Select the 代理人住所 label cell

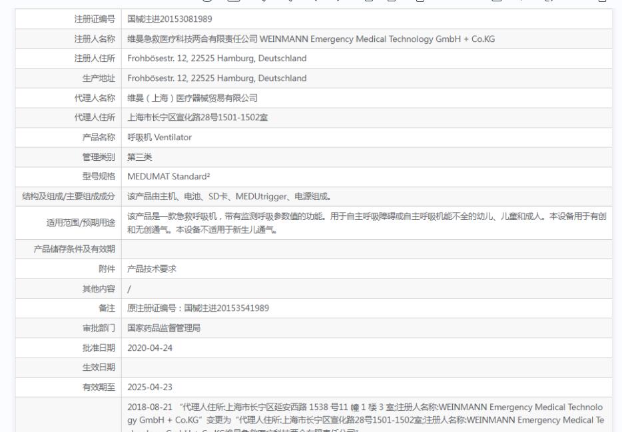tap(95, 118)
